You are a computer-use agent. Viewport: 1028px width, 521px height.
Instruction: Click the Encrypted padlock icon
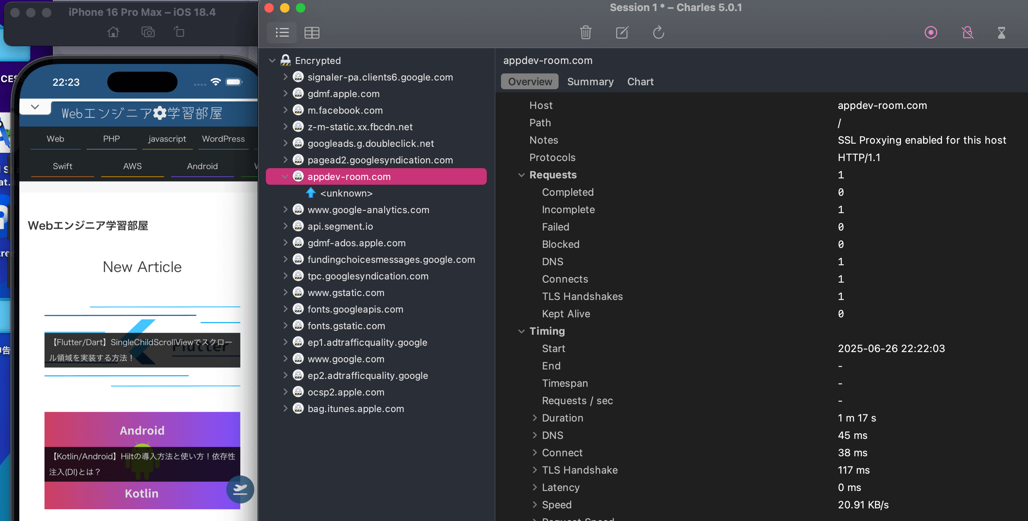(x=285, y=60)
